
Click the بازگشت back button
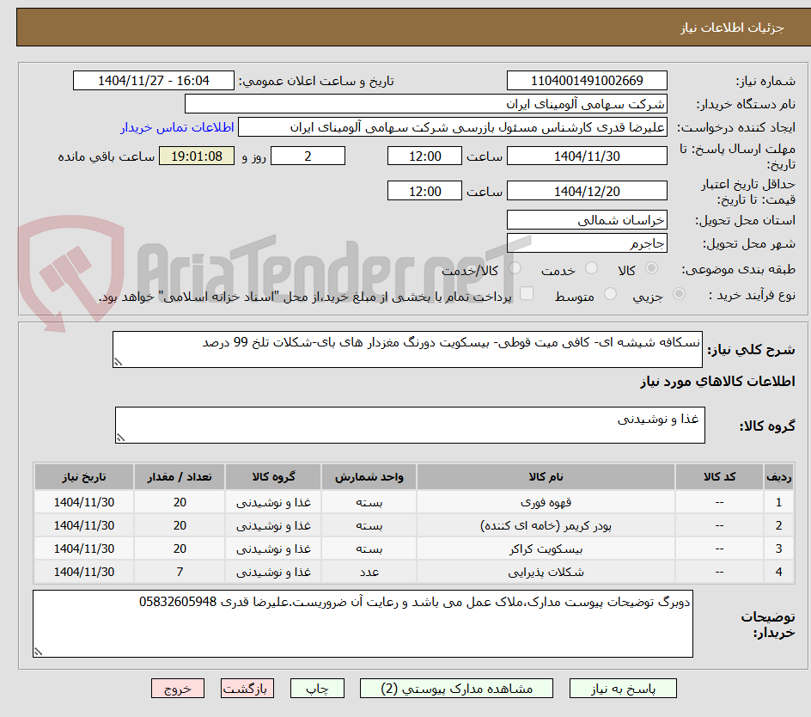[x=247, y=689]
